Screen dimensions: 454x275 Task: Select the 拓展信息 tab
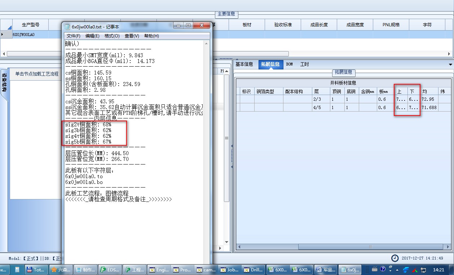click(x=270, y=64)
